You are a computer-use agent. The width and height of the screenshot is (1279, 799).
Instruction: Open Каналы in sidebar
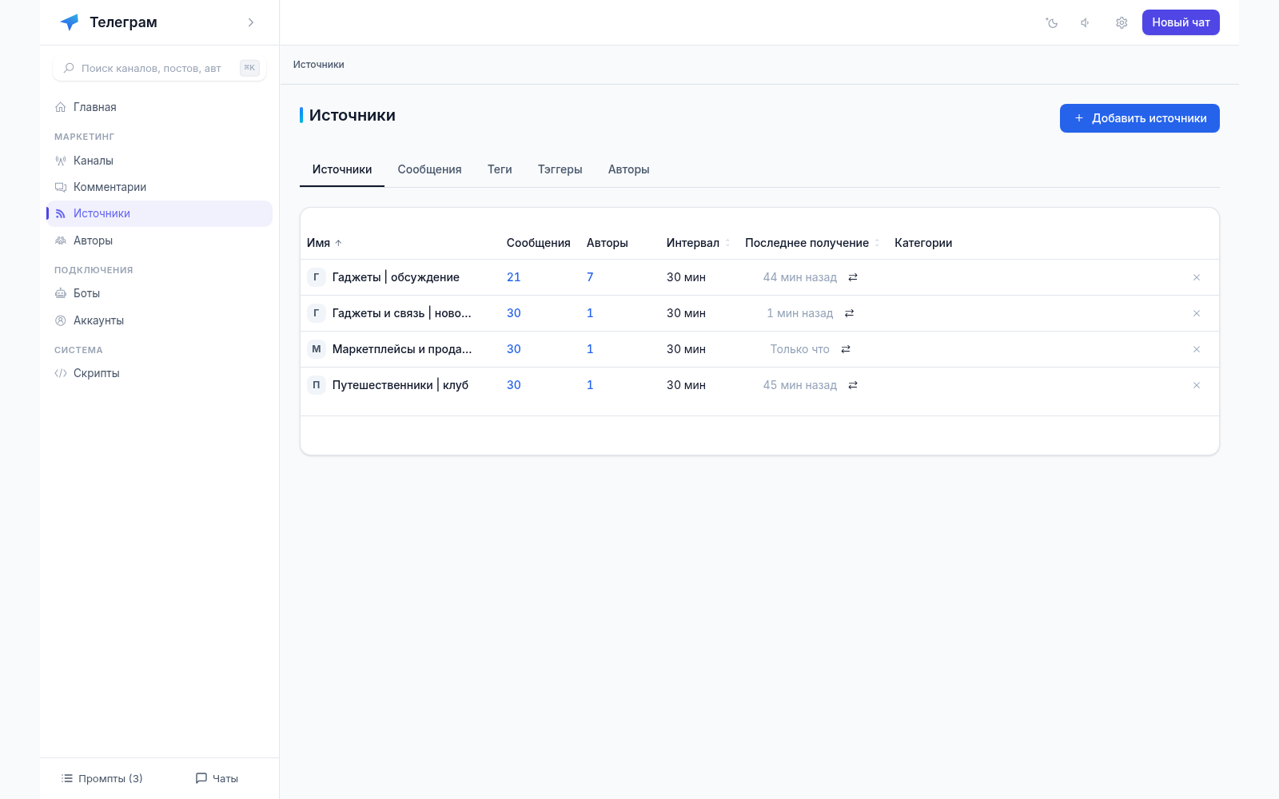point(159,161)
